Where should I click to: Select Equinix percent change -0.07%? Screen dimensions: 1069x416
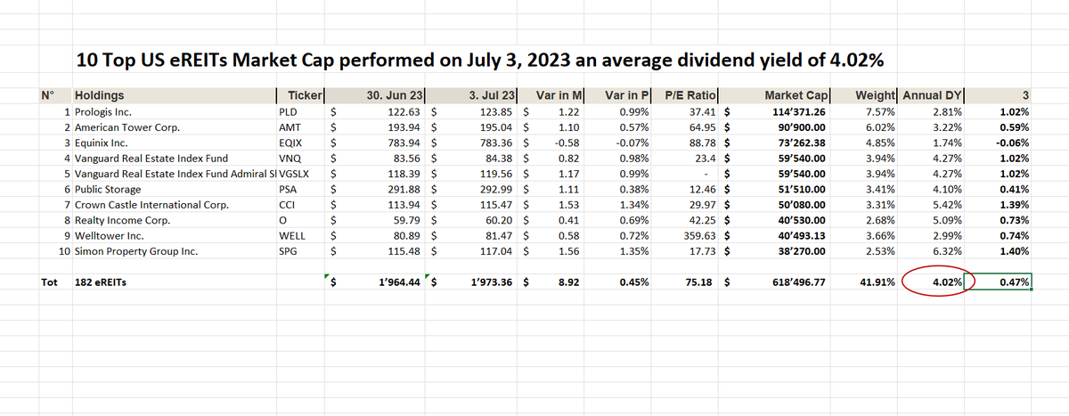click(x=633, y=143)
